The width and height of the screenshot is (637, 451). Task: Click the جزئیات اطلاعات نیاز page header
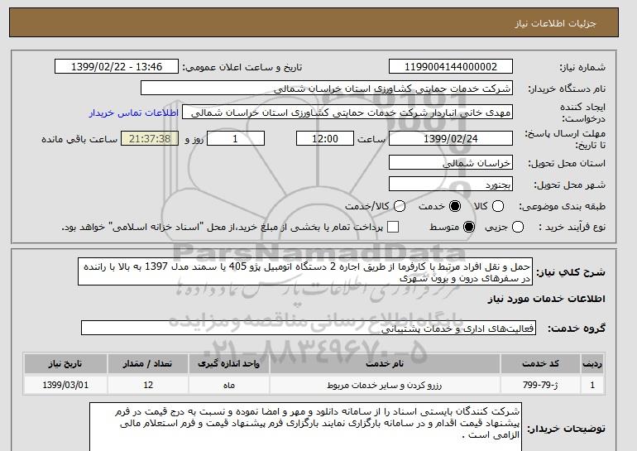tap(555, 23)
